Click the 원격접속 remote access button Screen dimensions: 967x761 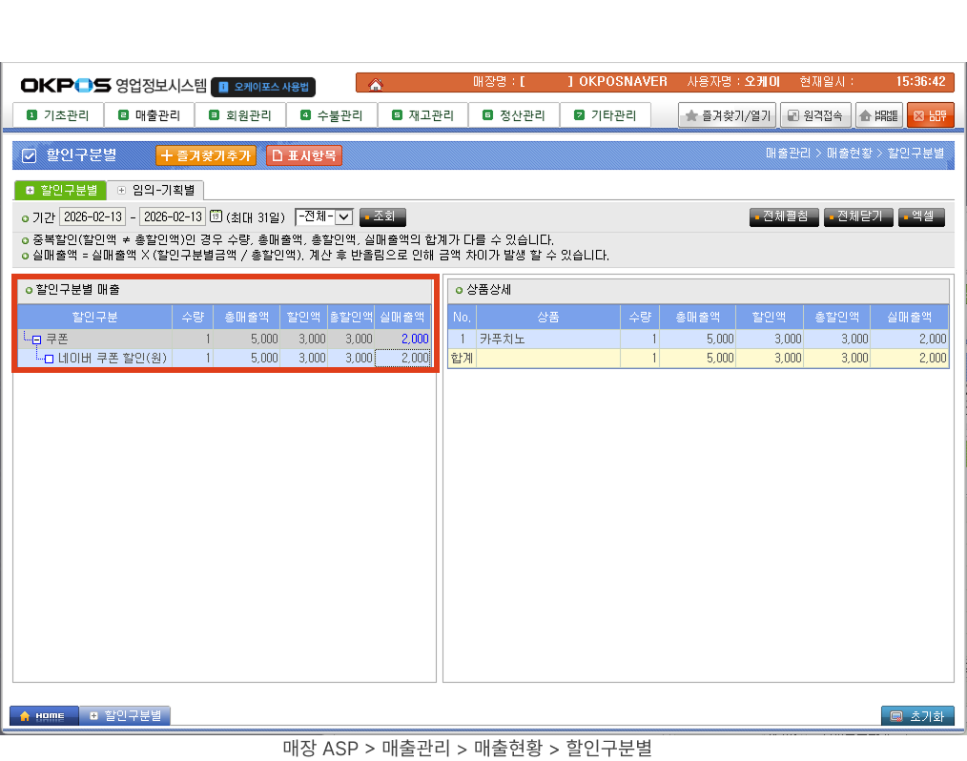(814, 115)
